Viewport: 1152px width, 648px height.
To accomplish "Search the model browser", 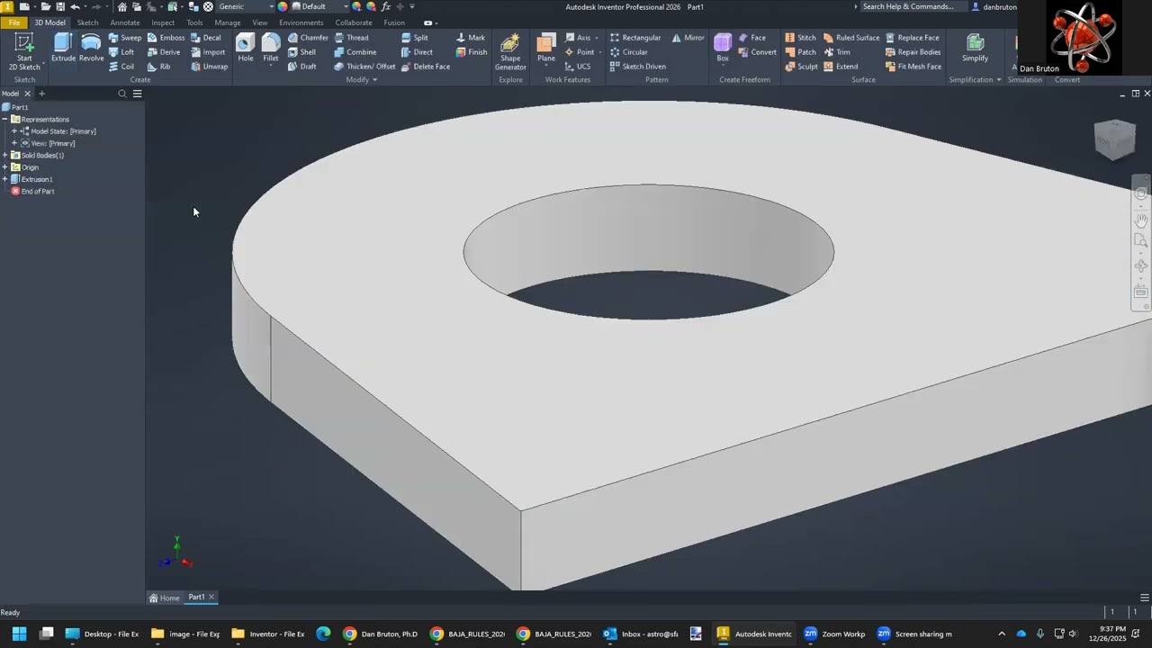I will pyautogui.click(x=122, y=94).
